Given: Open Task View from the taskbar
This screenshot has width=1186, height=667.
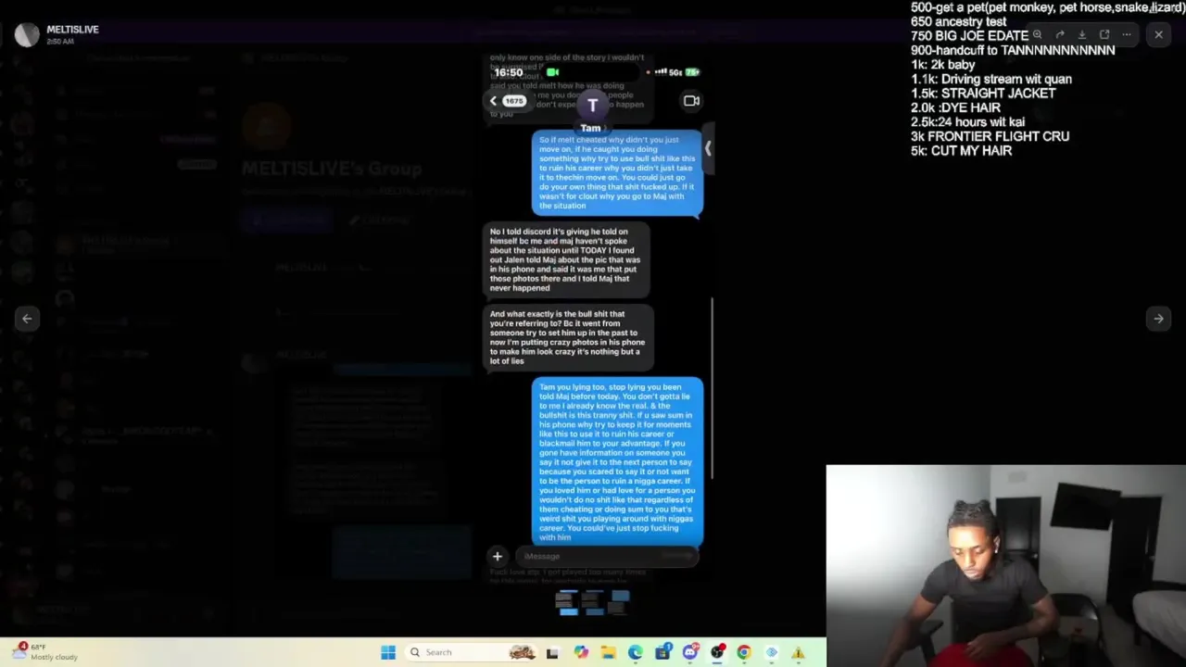Looking at the screenshot, I should click(x=552, y=652).
